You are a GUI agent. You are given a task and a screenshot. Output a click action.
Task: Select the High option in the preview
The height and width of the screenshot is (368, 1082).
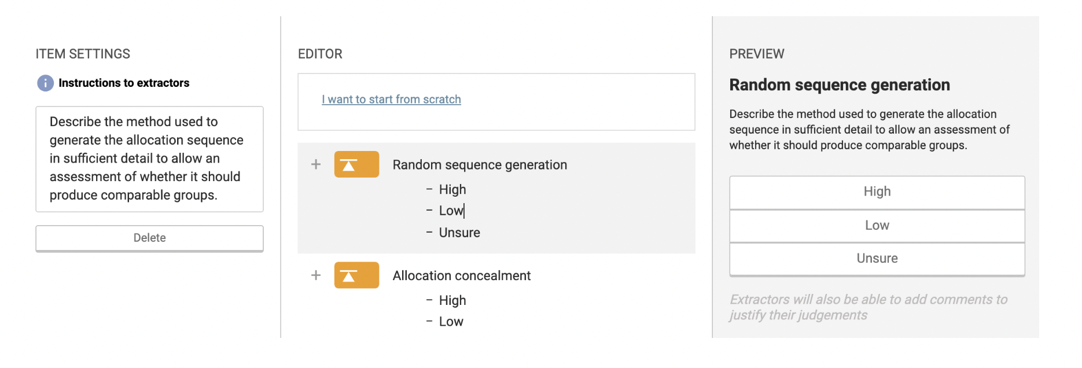coord(877,192)
